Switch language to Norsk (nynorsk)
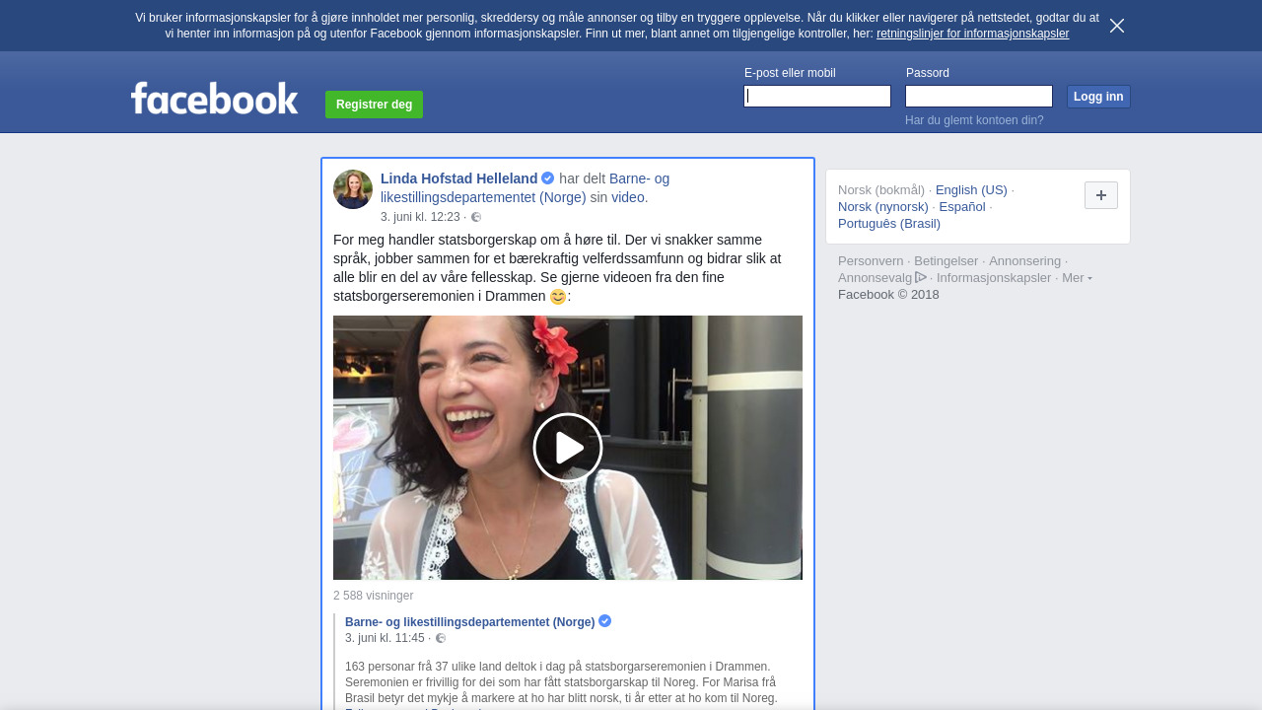1262x710 pixels. pos(883,206)
